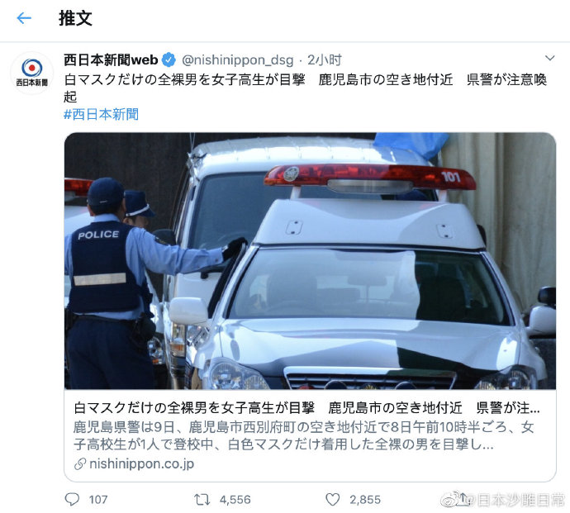Click the 推文 page header title

point(76,18)
